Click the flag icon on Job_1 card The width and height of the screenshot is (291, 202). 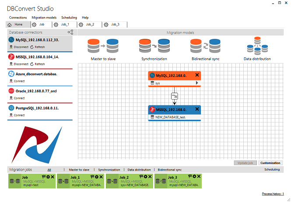[x=92, y=177]
